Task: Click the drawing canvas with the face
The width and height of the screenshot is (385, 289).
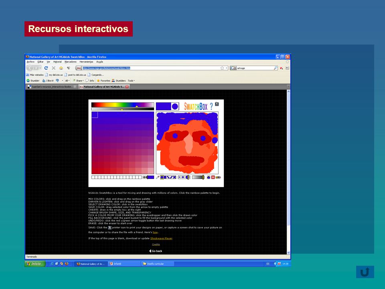Action: 187,143
